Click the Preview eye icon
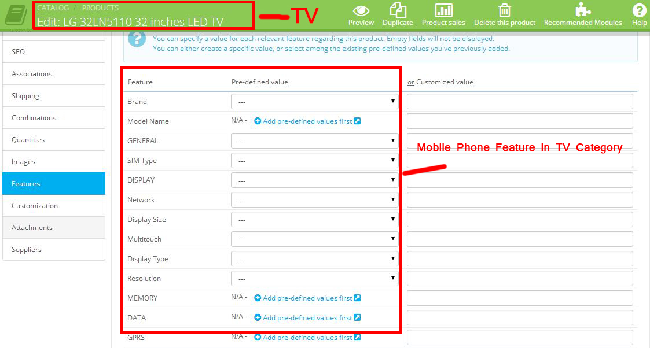This screenshot has width=650, height=348. pyautogui.click(x=361, y=10)
